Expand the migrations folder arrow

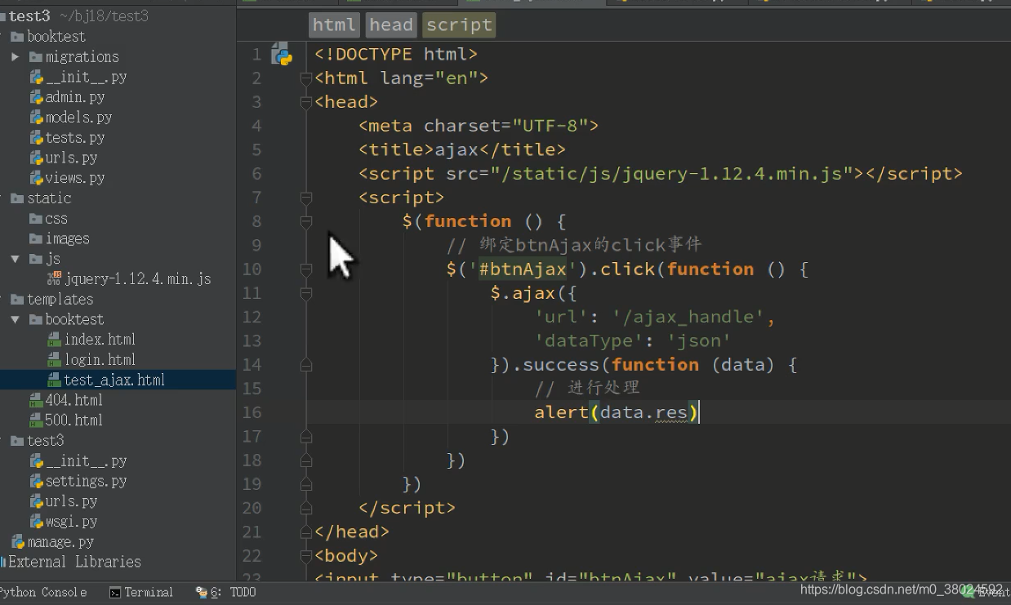click(16, 57)
